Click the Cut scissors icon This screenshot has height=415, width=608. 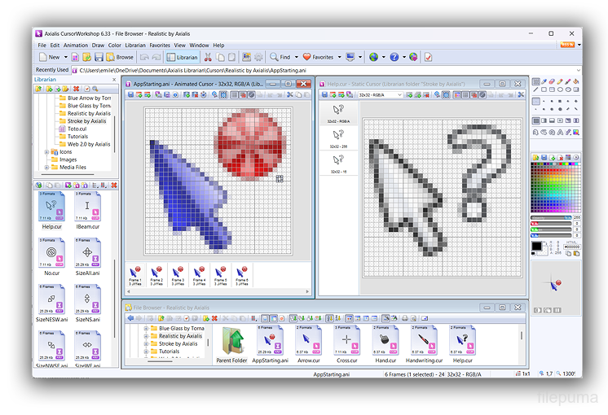[x=208, y=58]
